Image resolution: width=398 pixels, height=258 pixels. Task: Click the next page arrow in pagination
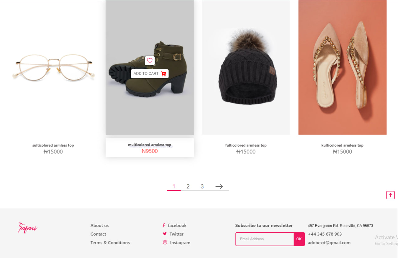coord(219,187)
